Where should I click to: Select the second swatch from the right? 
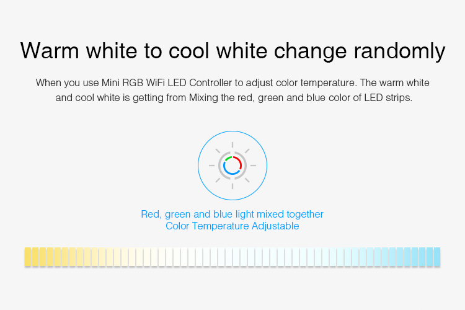(x=430, y=257)
